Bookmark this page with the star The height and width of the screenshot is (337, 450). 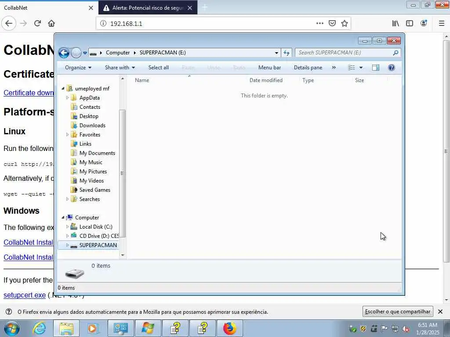click(x=345, y=24)
